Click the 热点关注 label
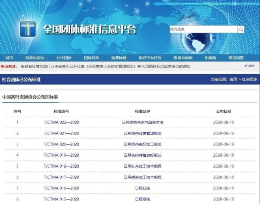This screenshot has width=260, height=204. click(x=9, y=66)
